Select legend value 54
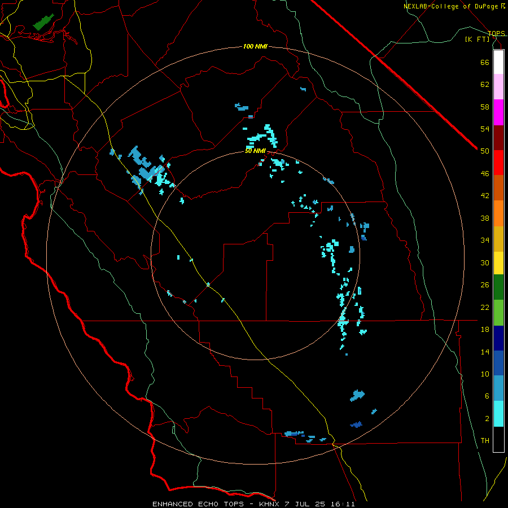Screen dimensions: 508x508 [485, 129]
